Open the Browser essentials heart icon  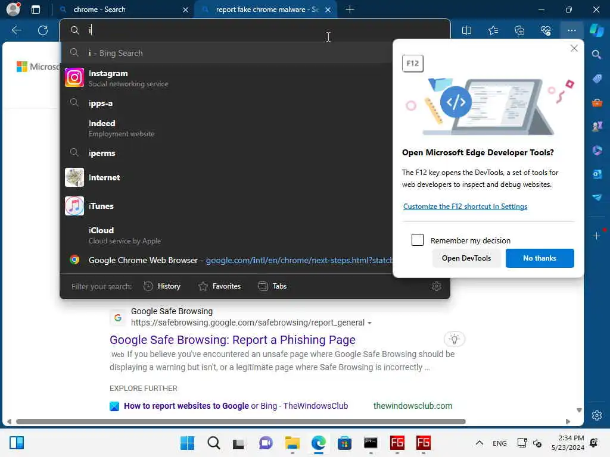[x=546, y=30]
